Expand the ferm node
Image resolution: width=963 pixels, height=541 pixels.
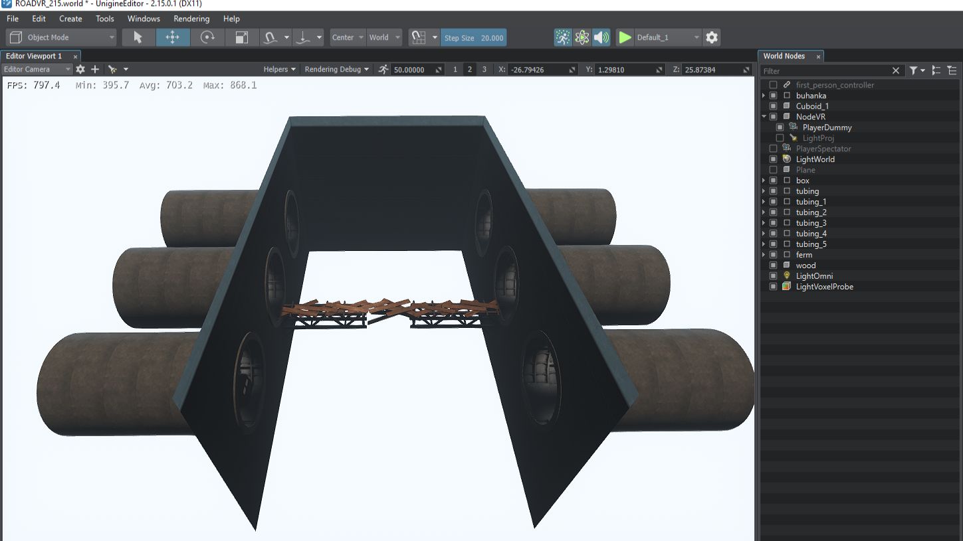click(x=764, y=255)
